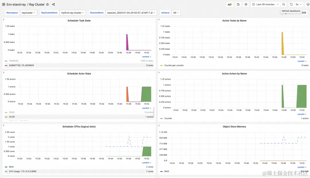
Task: Toggle FINISHED series in legend
Action: [14, 61]
